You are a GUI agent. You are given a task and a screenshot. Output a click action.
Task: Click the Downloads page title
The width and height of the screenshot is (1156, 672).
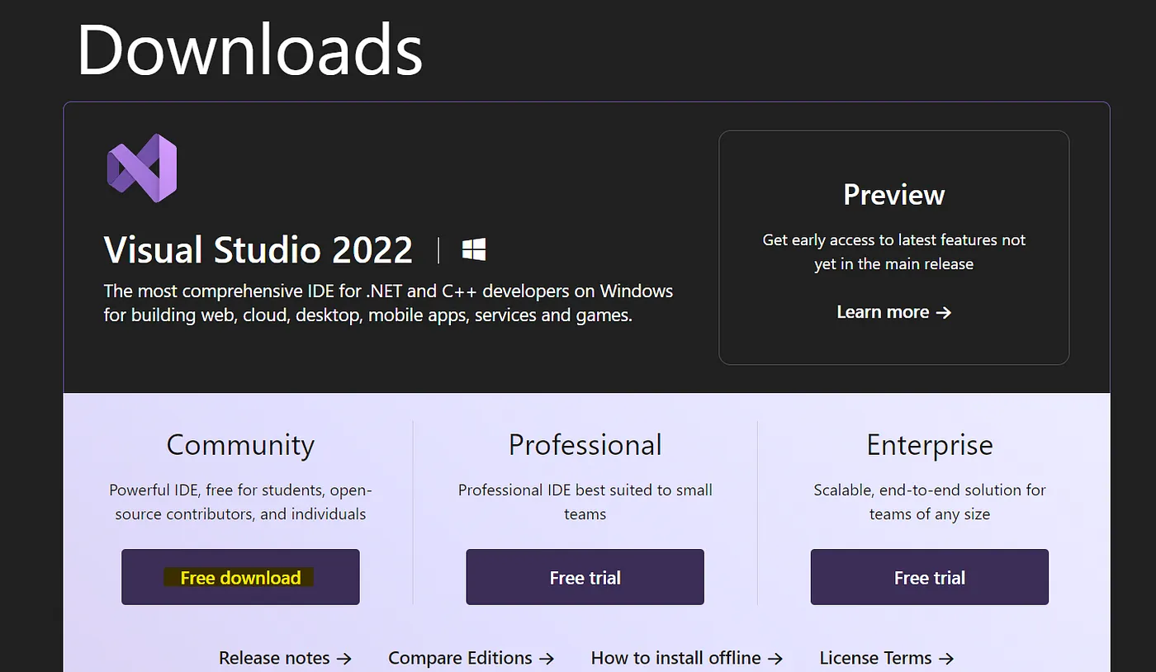[250, 49]
